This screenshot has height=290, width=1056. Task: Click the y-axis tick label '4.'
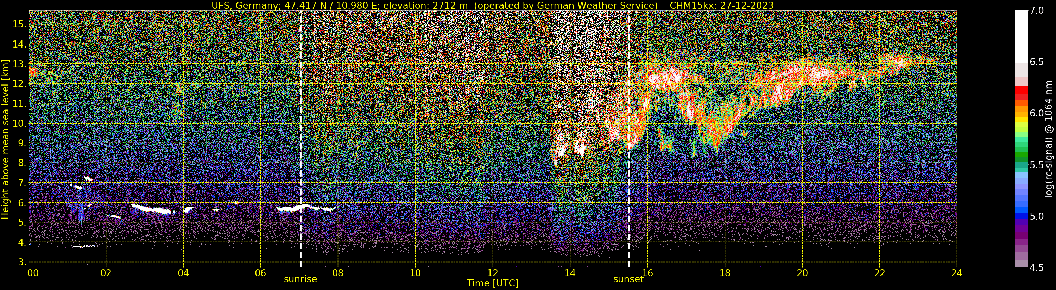click(x=22, y=242)
